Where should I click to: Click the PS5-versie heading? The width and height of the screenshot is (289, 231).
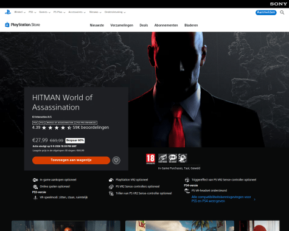(x=39, y=192)
